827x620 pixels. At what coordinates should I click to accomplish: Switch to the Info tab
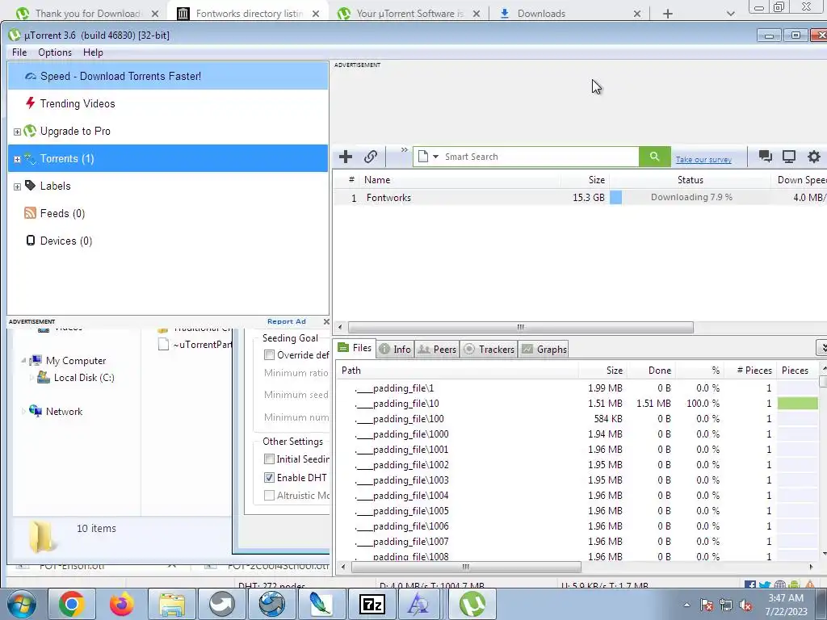[395, 349]
